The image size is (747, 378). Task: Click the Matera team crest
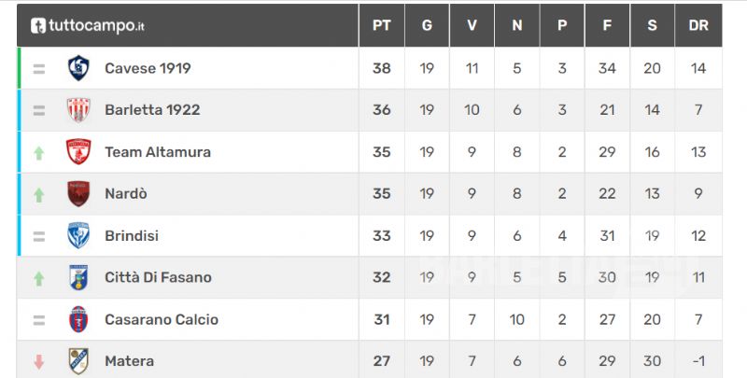(78, 361)
